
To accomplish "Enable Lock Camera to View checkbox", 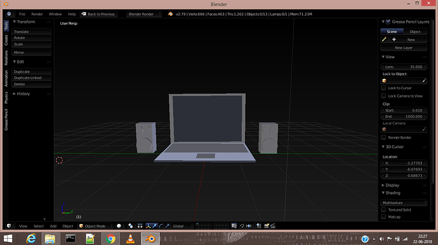I will (x=383, y=96).
